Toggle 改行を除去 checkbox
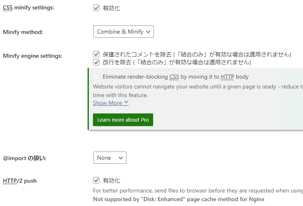 [x=96, y=62]
